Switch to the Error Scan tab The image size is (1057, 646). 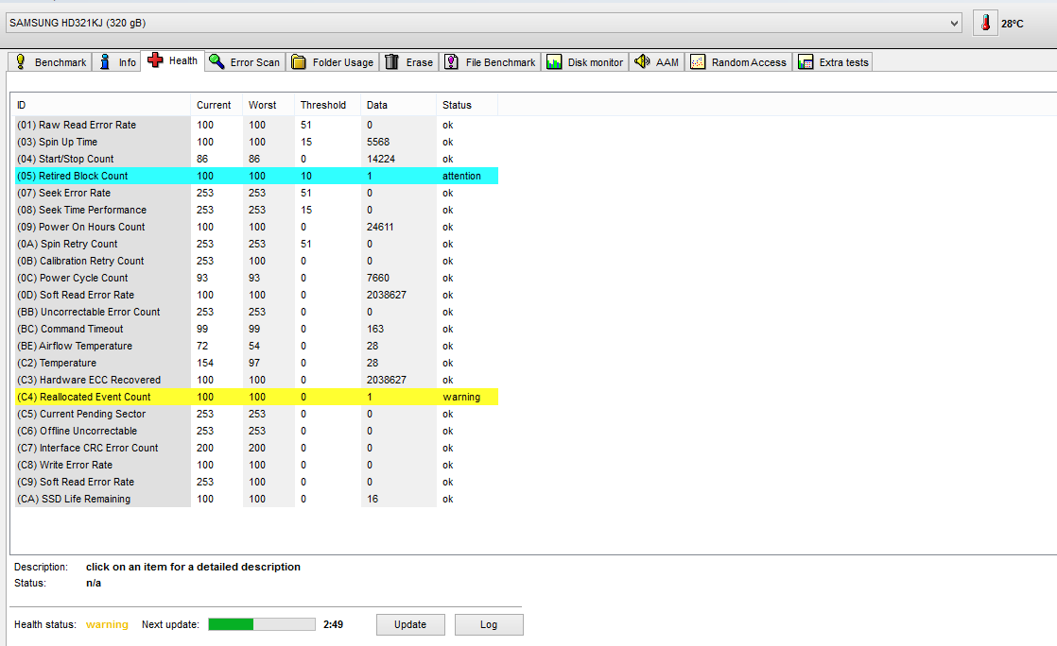tap(245, 62)
